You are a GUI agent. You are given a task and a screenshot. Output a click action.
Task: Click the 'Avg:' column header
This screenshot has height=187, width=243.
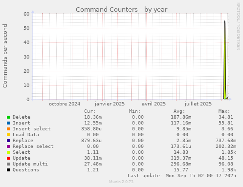(179, 111)
